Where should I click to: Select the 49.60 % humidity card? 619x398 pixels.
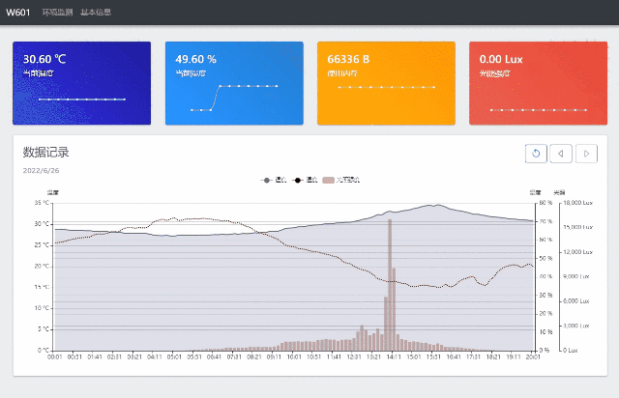[234, 83]
